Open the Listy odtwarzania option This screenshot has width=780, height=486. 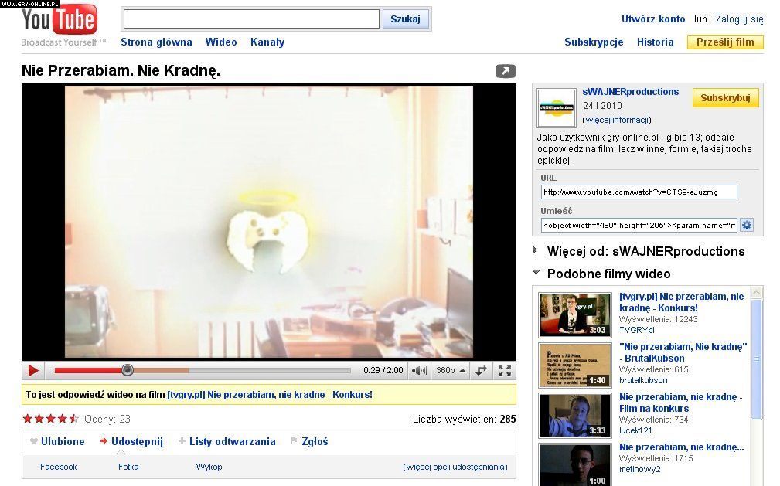click(227, 442)
